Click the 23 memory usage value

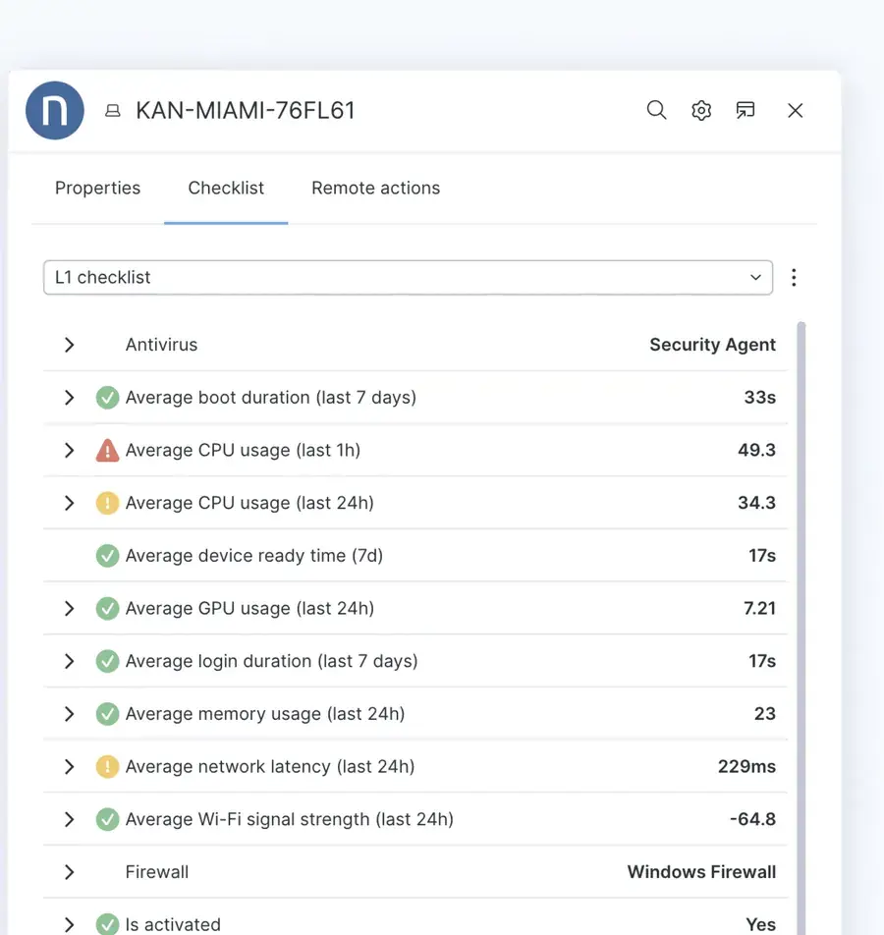point(765,714)
